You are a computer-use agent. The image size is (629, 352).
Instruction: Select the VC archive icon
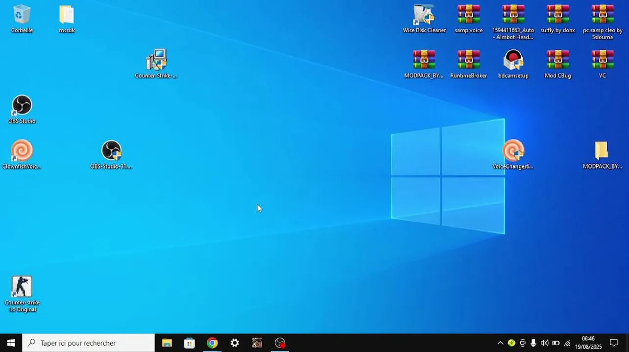coord(603,64)
